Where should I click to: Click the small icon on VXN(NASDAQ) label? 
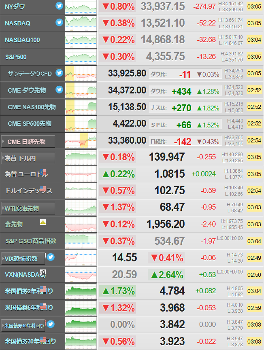click(43, 272)
